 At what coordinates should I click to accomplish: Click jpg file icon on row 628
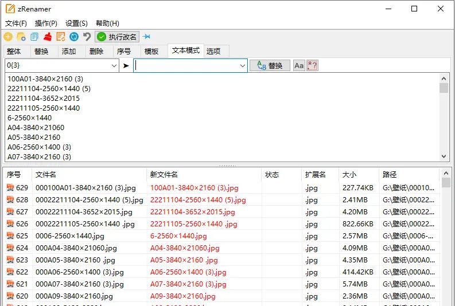coord(10,199)
